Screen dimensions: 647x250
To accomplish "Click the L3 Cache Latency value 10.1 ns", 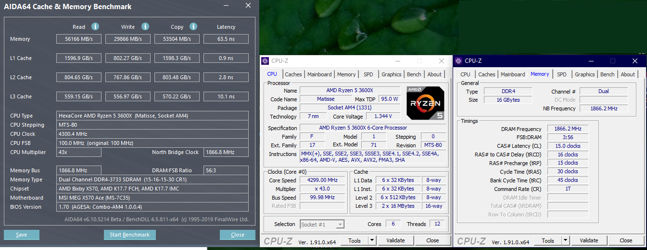I will tap(226, 96).
